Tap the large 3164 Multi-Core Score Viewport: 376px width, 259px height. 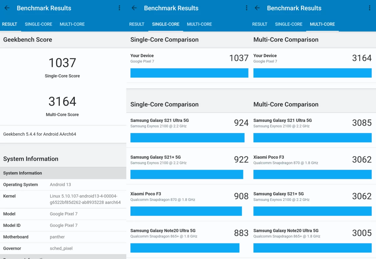(x=62, y=102)
